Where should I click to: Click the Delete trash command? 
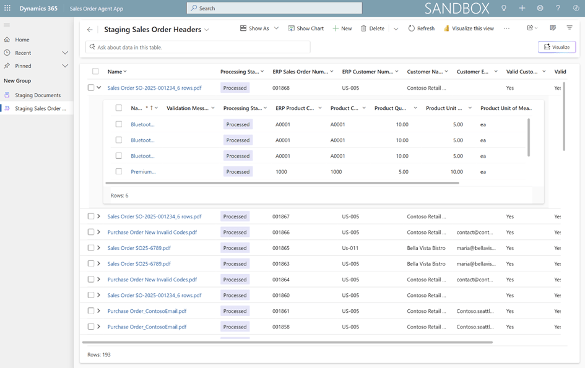tap(373, 28)
